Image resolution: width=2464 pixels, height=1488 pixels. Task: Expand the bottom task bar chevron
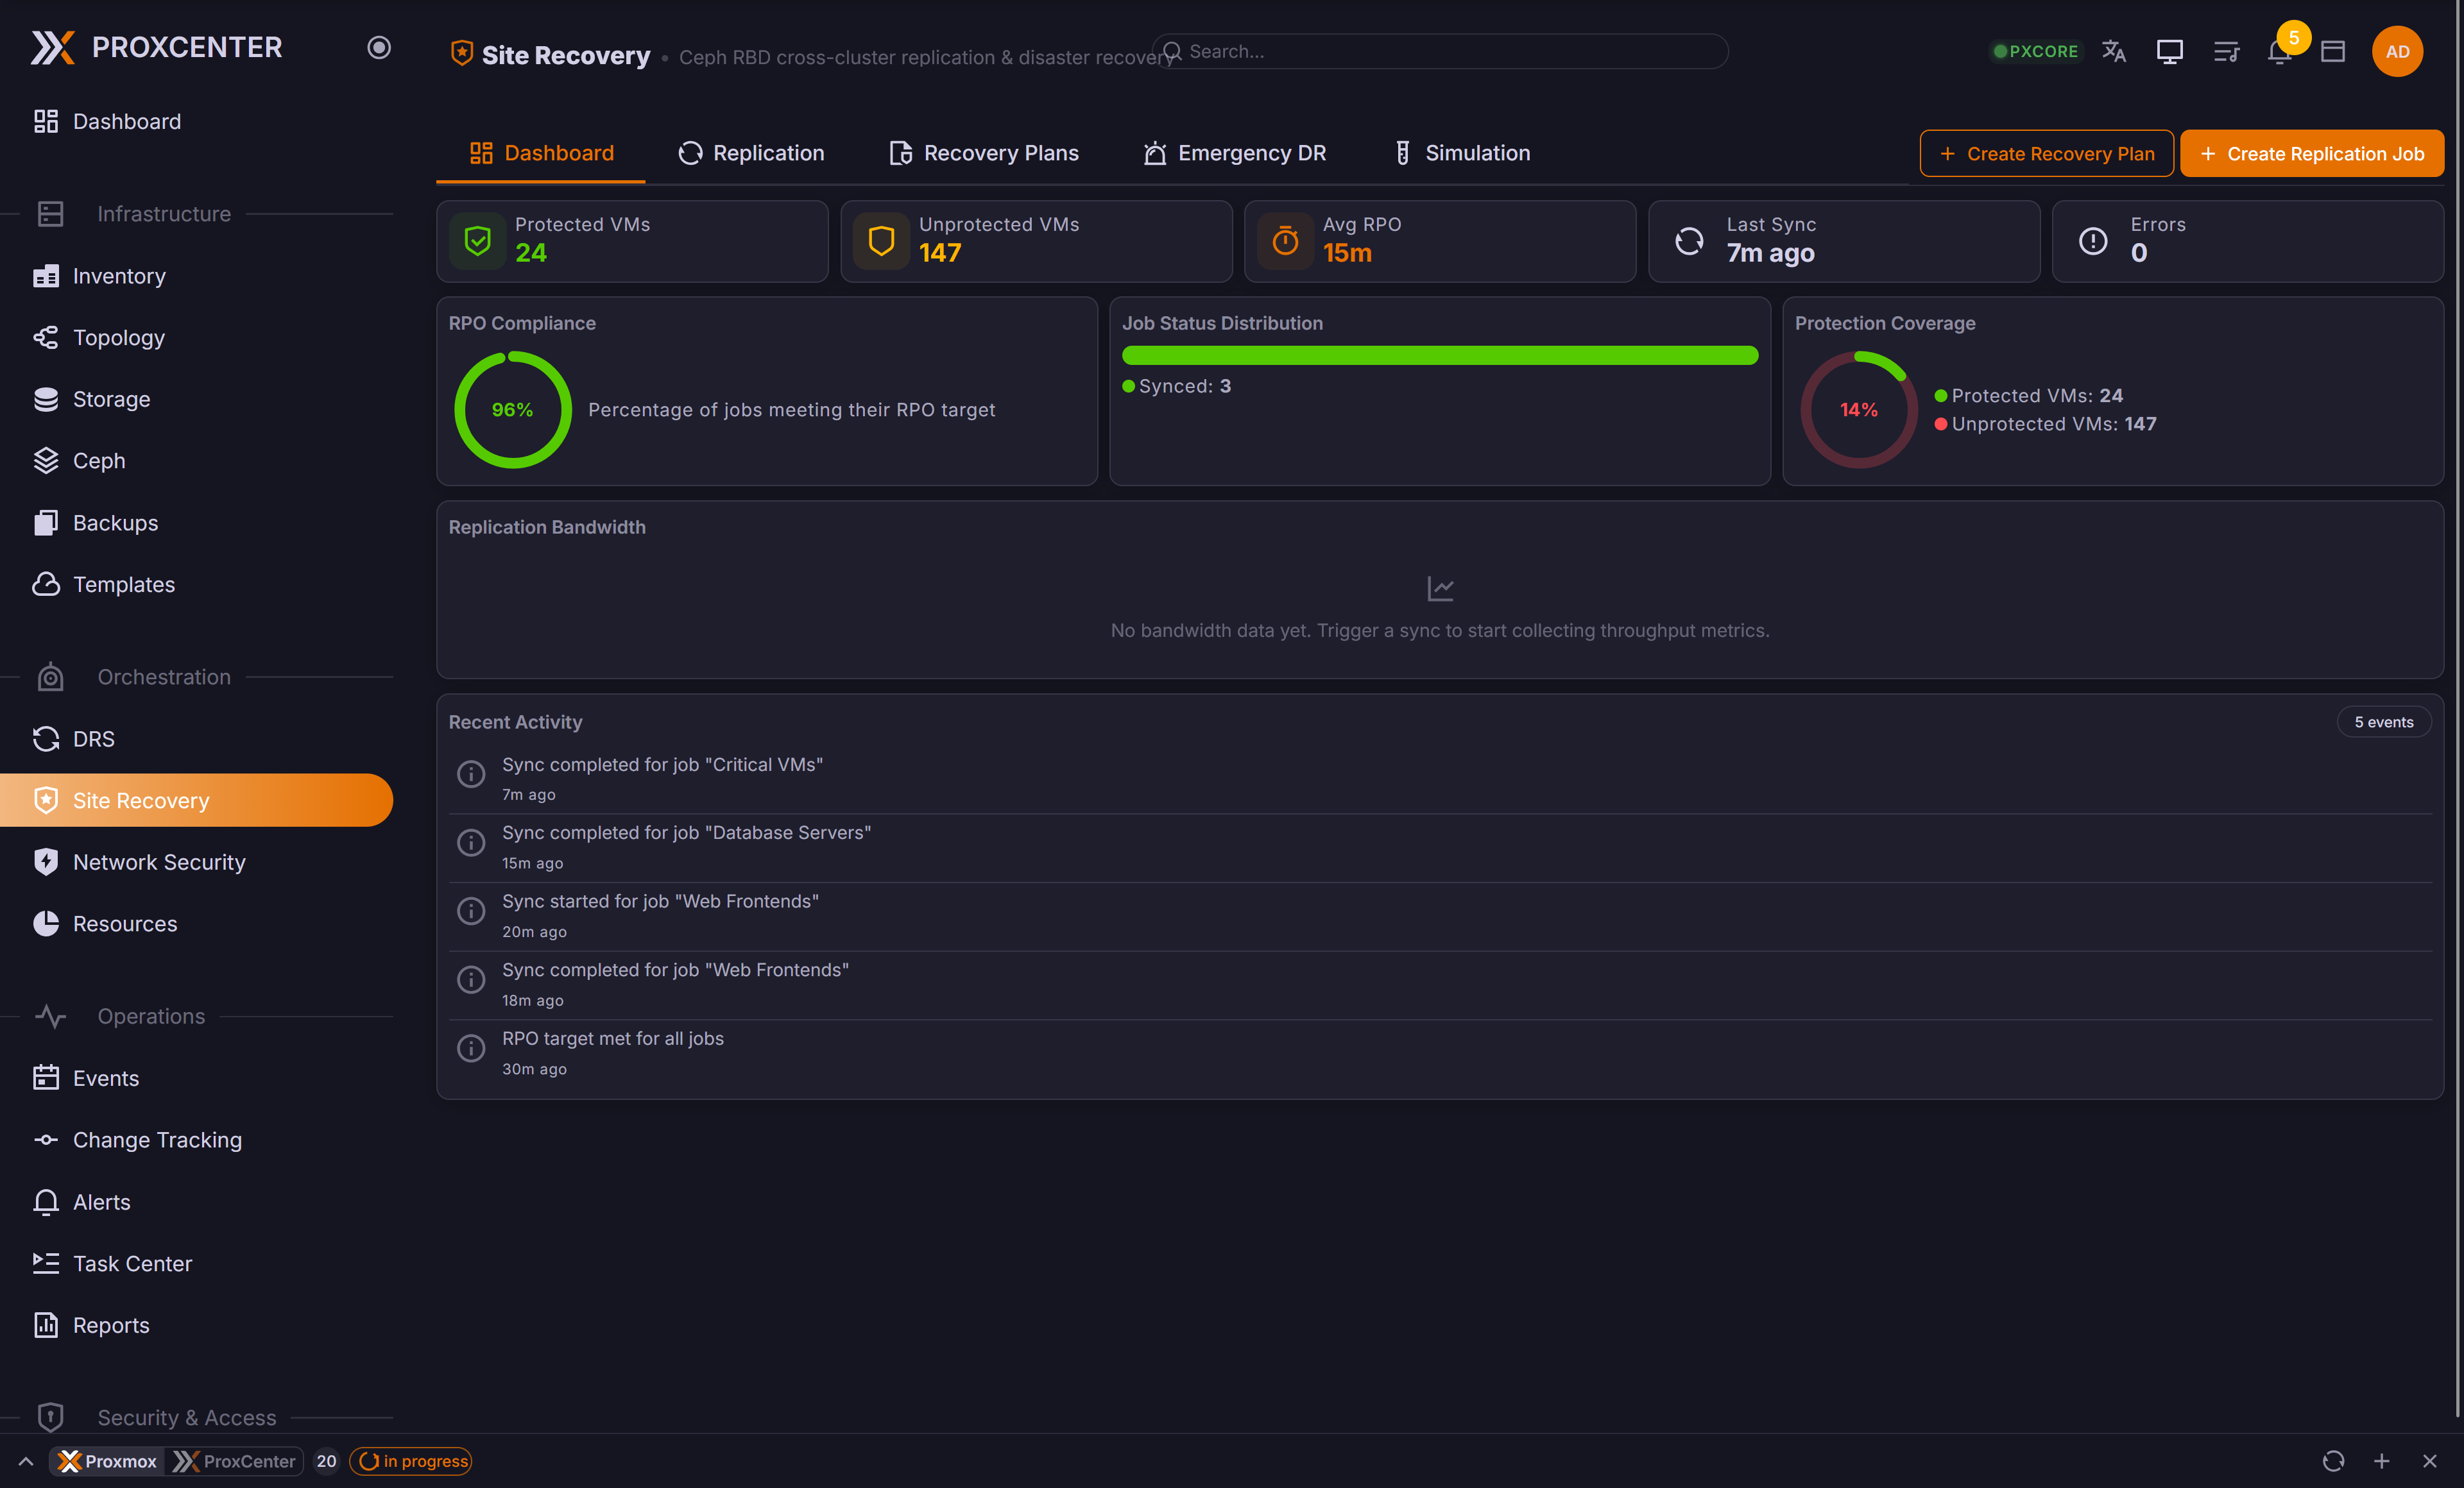pyautogui.click(x=26, y=1461)
